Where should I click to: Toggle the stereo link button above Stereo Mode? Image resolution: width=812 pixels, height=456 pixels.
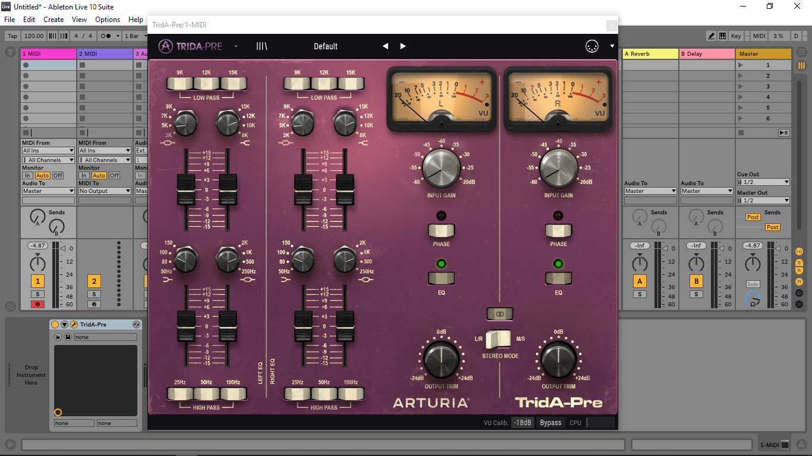tap(499, 314)
